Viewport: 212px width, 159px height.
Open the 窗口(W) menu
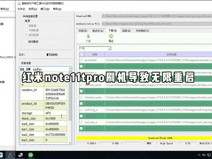pyautogui.click(x=45, y=9)
